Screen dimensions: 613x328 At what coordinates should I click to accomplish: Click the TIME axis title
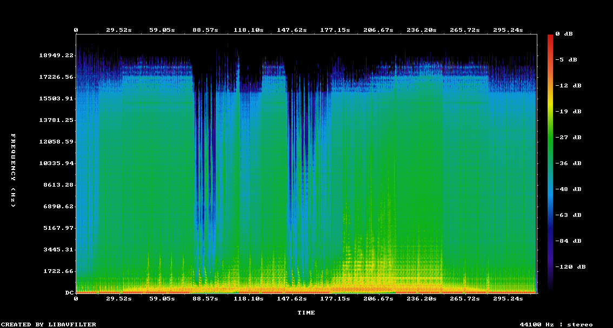(306, 312)
